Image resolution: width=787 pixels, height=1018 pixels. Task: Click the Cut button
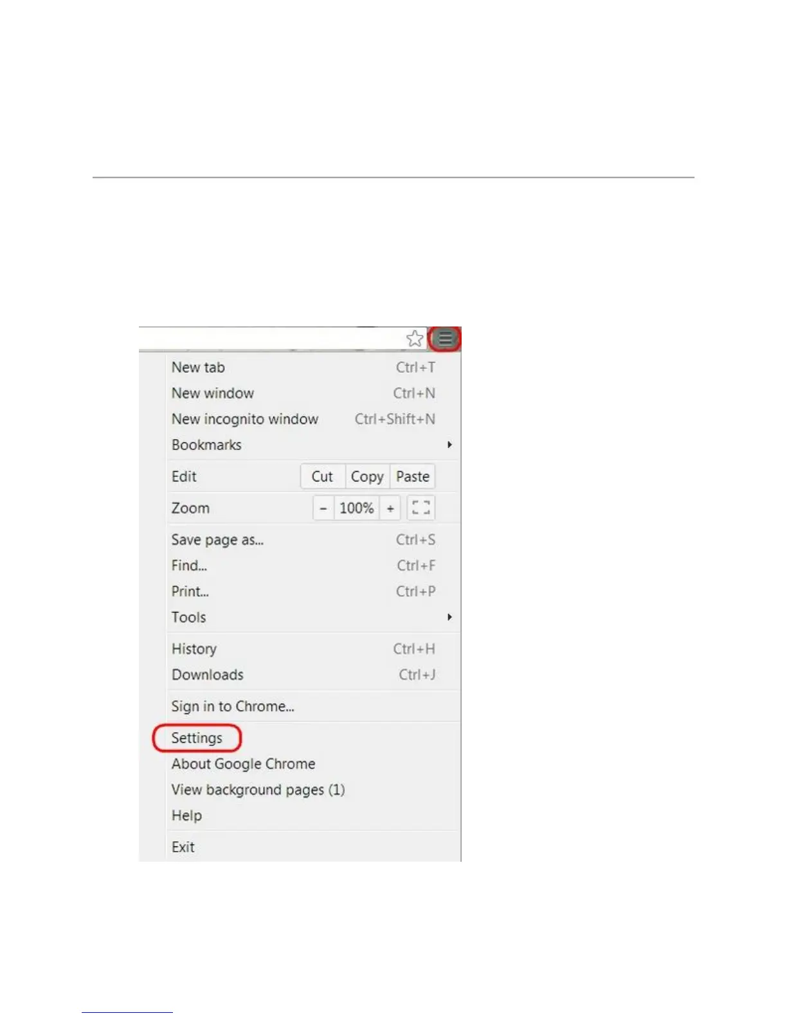tap(323, 477)
